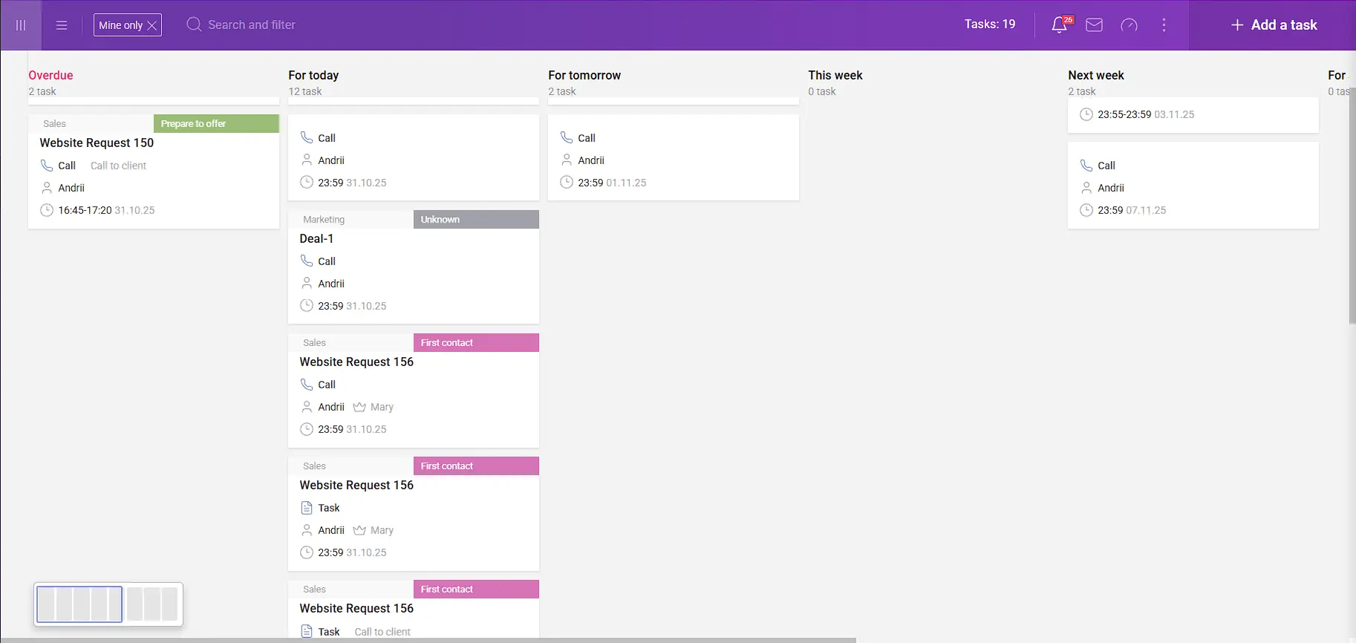Image resolution: width=1356 pixels, height=643 pixels.
Task: Switch to kanban columns view icon
Action: [x=21, y=25]
